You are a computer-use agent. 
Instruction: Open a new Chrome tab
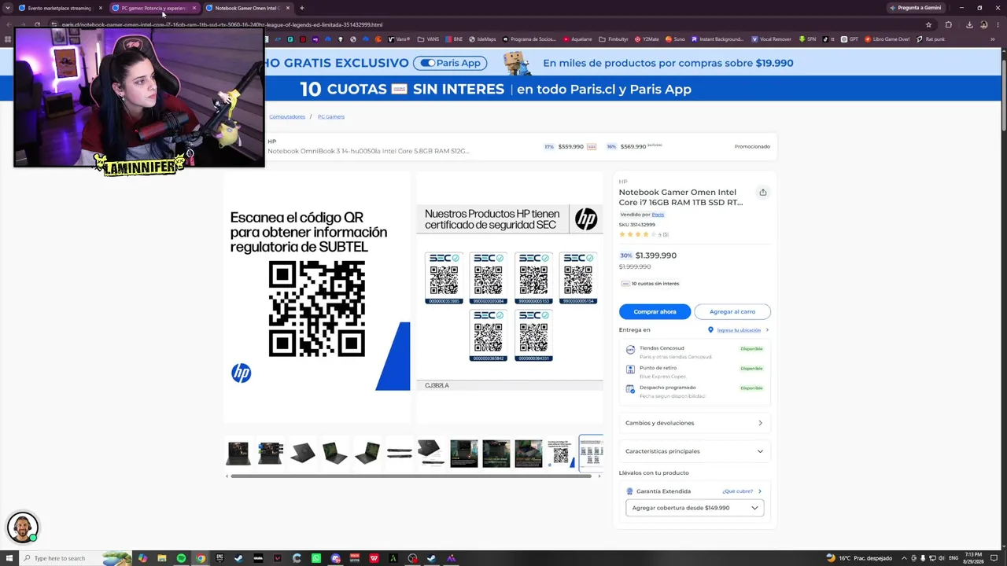coord(302,8)
